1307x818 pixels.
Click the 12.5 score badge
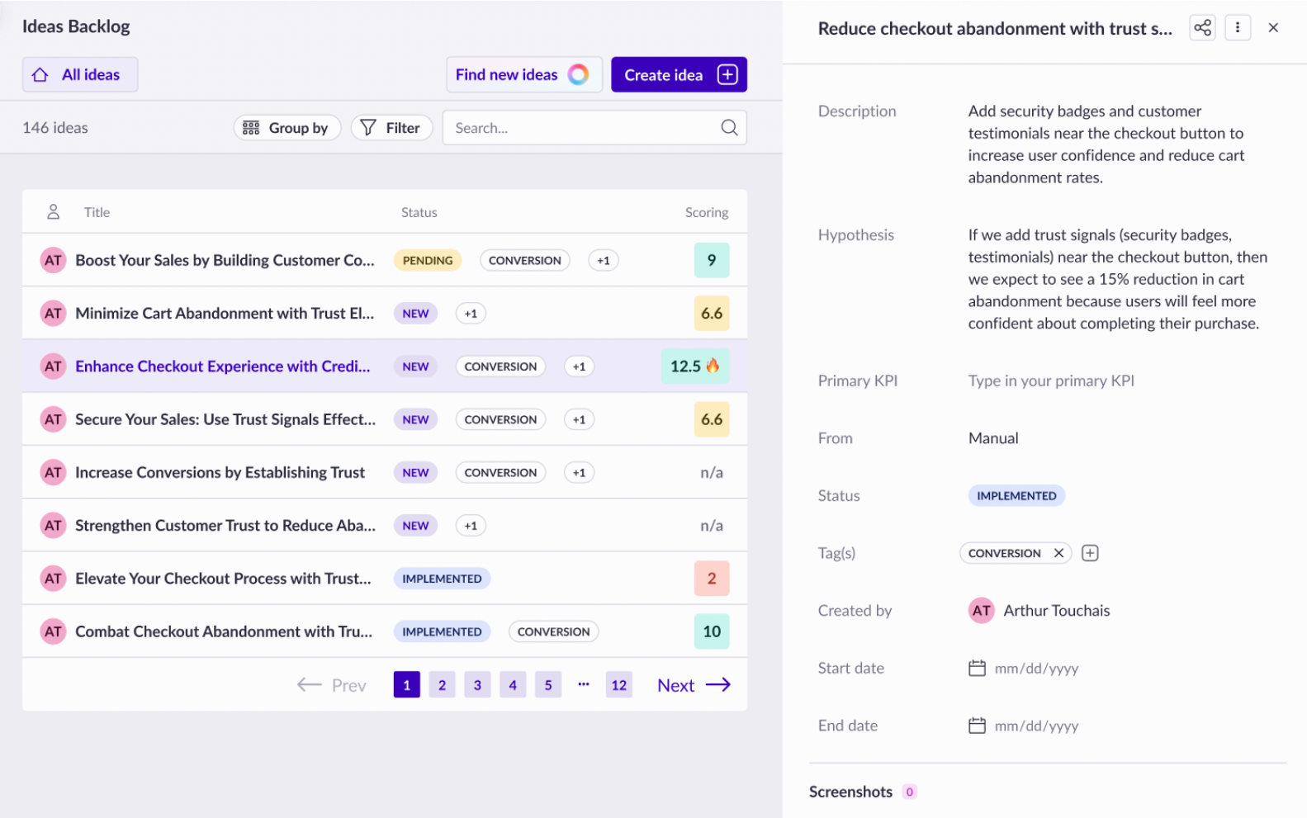click(694, 366)
